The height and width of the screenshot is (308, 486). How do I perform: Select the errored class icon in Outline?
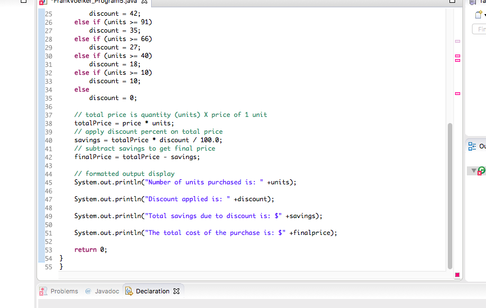pyautogui.click(x=481, y=171)
